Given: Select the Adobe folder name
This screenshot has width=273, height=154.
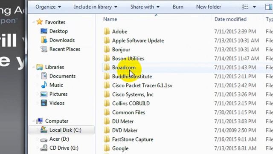Looking at the screenshot, I should pos(119,32).
